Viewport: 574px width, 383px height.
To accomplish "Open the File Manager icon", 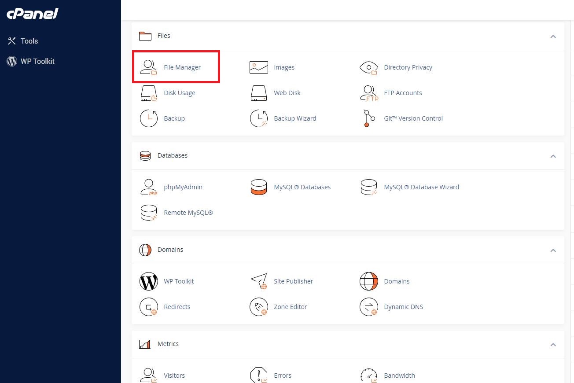I will coord(148,67).
